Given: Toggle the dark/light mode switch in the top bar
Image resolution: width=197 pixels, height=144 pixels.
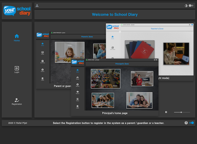Looking at the screenshot, I should tap(191, 6).
